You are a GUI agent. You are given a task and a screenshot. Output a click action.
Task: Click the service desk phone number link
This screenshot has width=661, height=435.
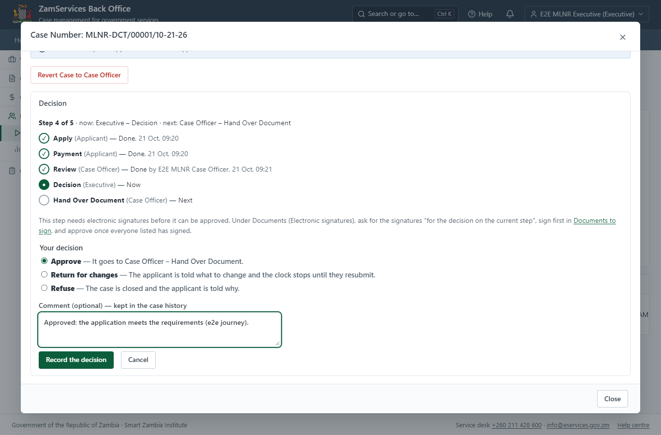pyautogui.click(x=517, y=425)
